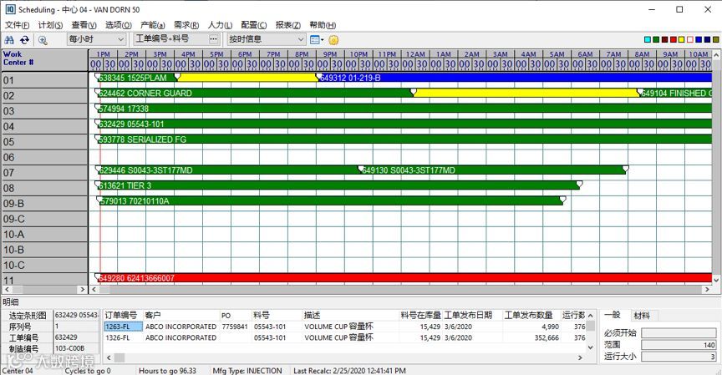Image resolution: width=722 pixels, height=375 pixels.
Task: Click the quantity cell 352,666
Action: coord(531,337)
